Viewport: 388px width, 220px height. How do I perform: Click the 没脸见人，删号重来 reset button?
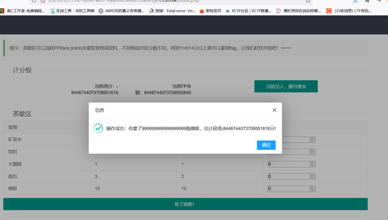286,87
